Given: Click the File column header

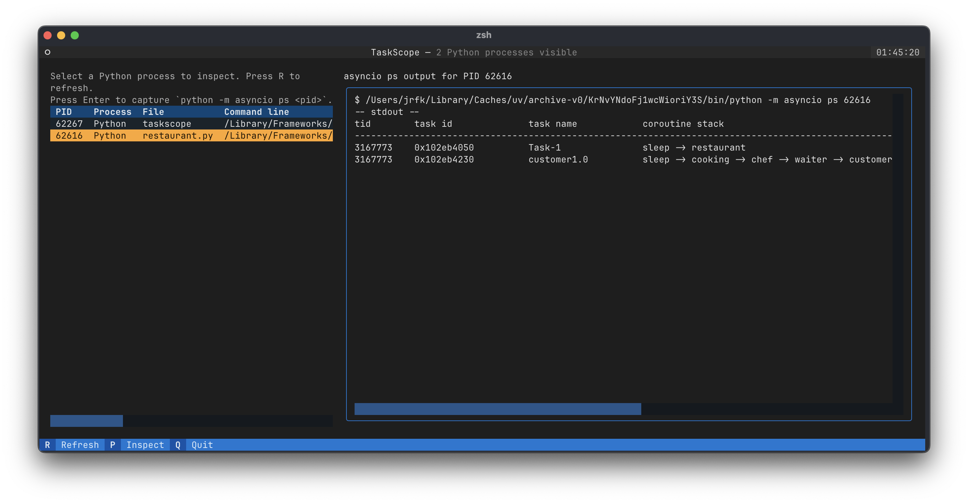Looking at the screenshot, I should [153, 112].
